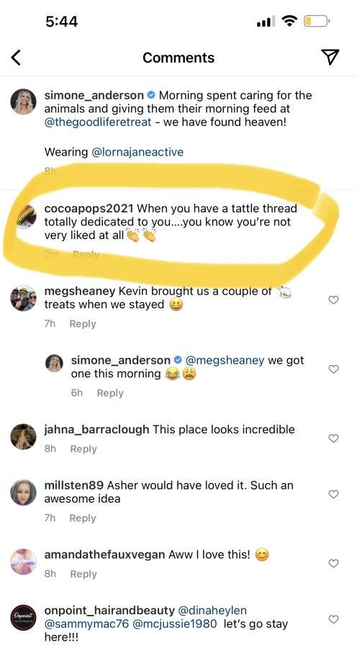Viewport: 357px width, 648px height.
Task: Open simone_anderson's profile picture at top
Action: tap(24, 102)
